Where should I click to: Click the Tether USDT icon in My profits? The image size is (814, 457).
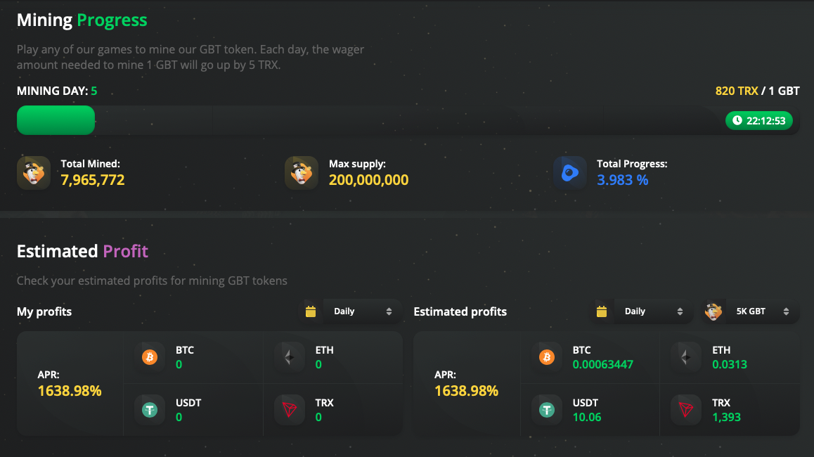click(x=150, y=410)
